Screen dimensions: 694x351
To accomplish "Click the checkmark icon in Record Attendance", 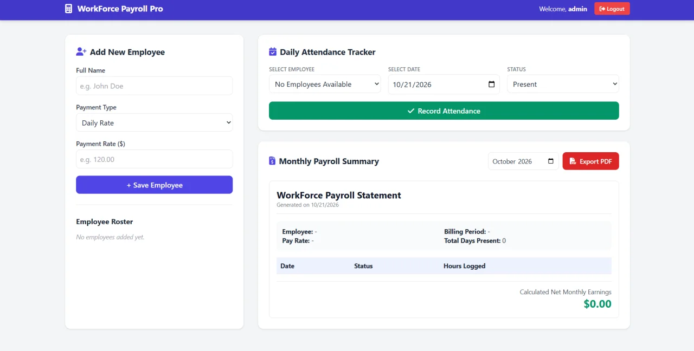I will 411,111.
